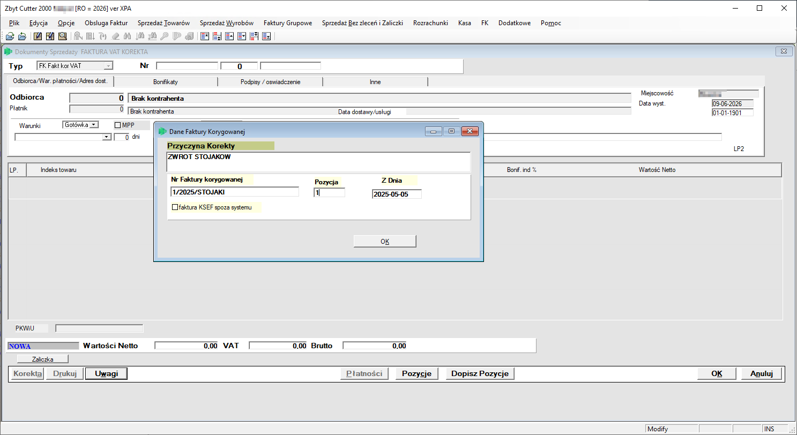Image resolution: width=797 pixels, height=435 pixels.
Task: Open the Rozrachunki menu
Action: (x=430, y=23)
